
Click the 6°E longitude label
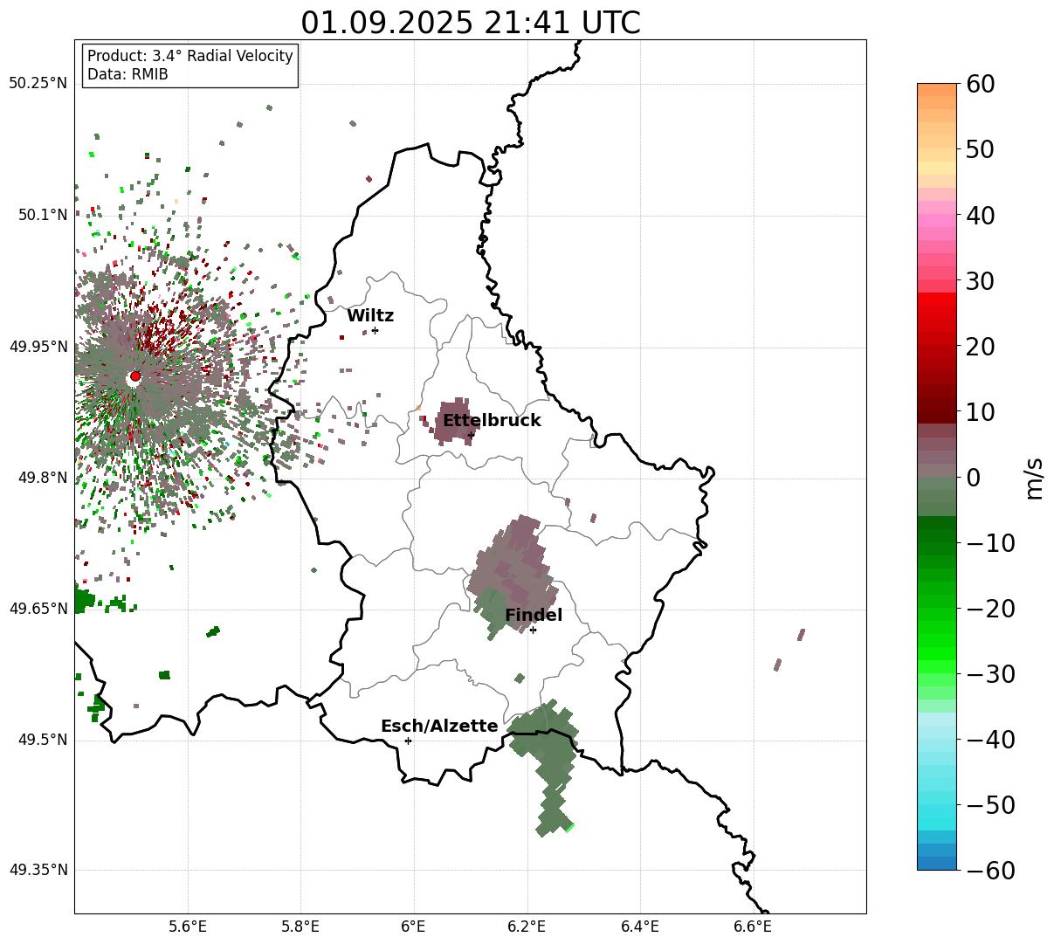click(x=414, y=927)
